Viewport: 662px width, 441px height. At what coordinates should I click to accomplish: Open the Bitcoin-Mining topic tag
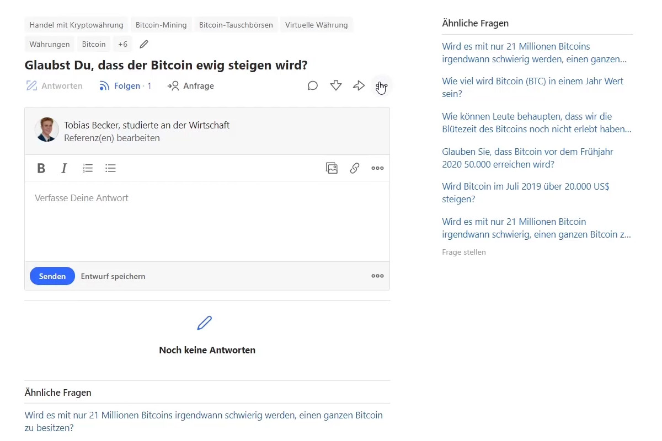pos(161,25)
